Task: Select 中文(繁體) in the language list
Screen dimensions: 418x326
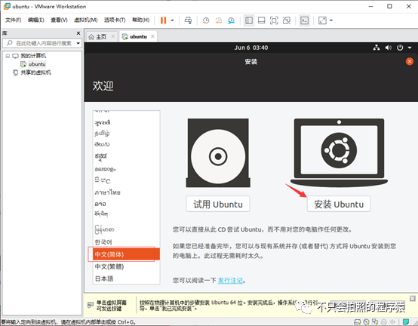Action: click(x=126, y=266)
